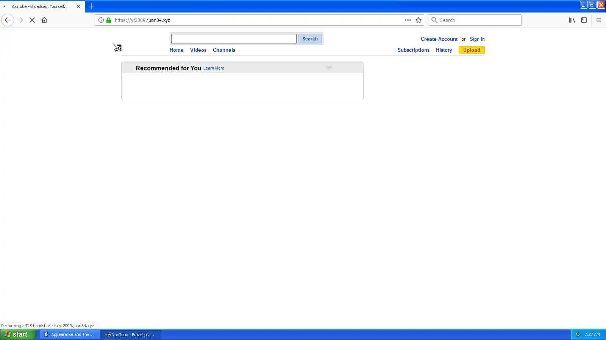Click the YouTube search text field
The image size is (606, 340).
234,39
